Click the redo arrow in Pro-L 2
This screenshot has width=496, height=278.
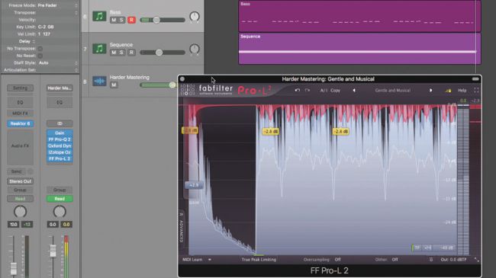tap(308, 91)
